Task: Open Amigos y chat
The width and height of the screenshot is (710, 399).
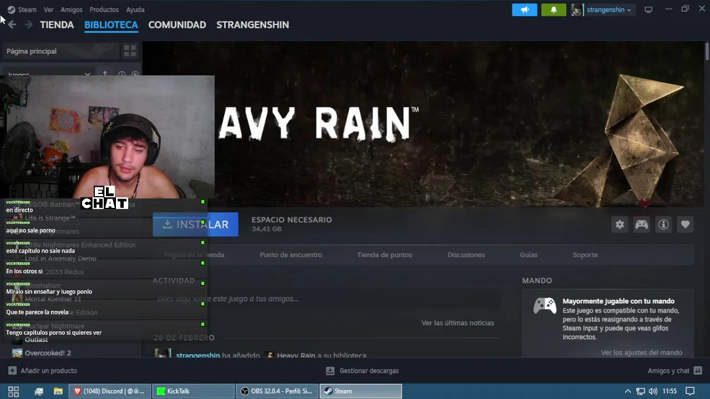Action: tap(674, 371)
